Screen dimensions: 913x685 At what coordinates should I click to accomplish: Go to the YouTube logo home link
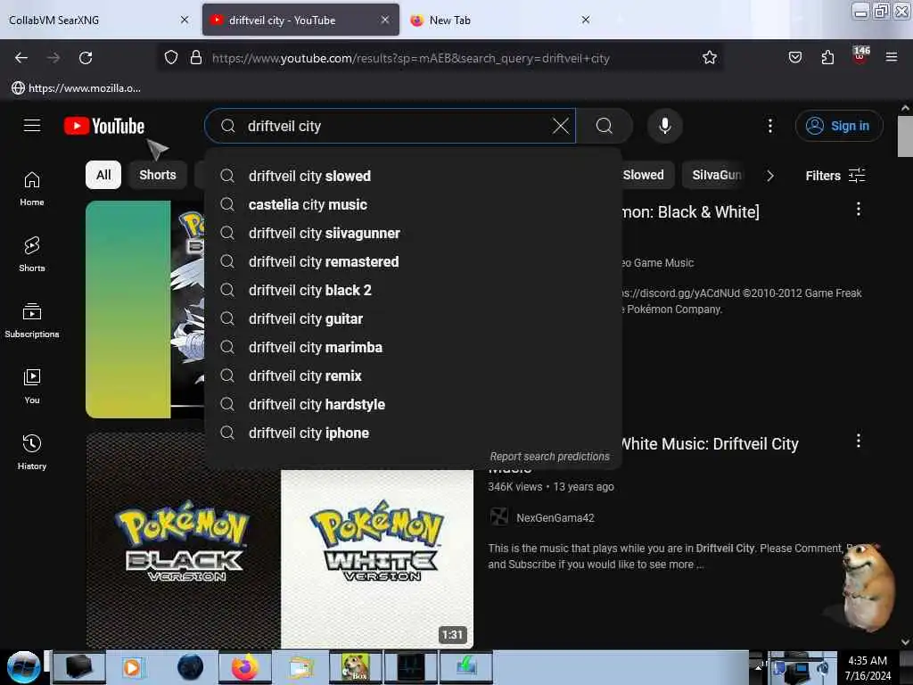[104, 126]
